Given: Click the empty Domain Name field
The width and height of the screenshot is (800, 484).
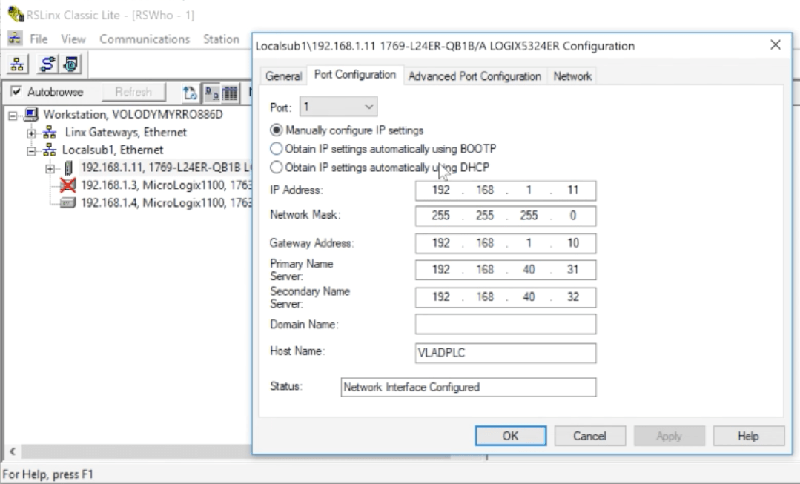Looking at the screenshot, I should click(x=506, y=325).
